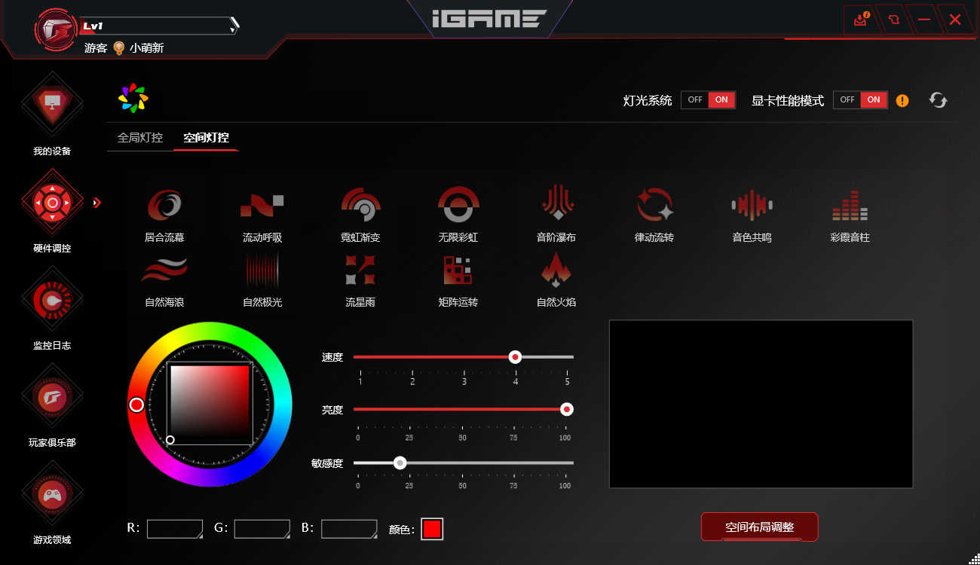Select the 霓虹渐变 lighting effect
Viewport: 980px width, 565px height.
(360, 213)
